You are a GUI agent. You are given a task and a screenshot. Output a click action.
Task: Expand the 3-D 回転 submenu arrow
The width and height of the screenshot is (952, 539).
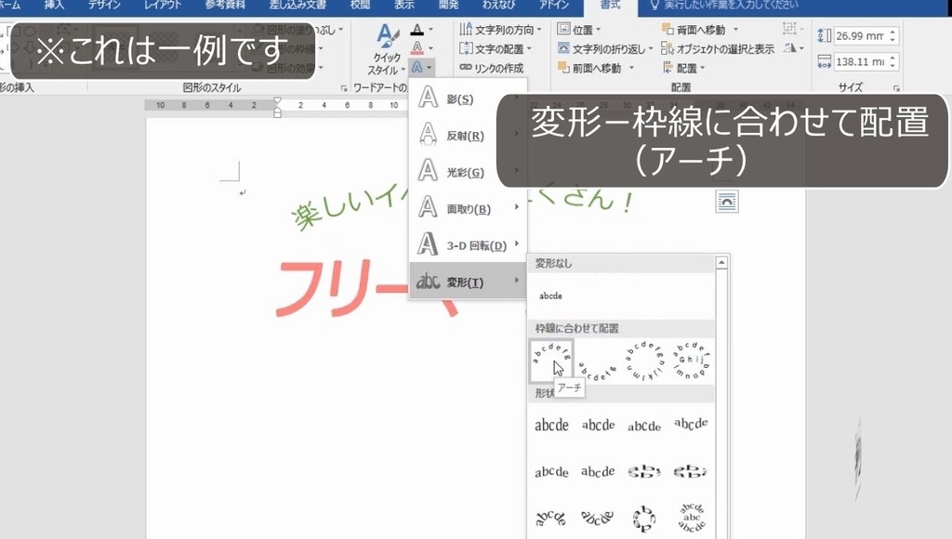pos(517,243)
